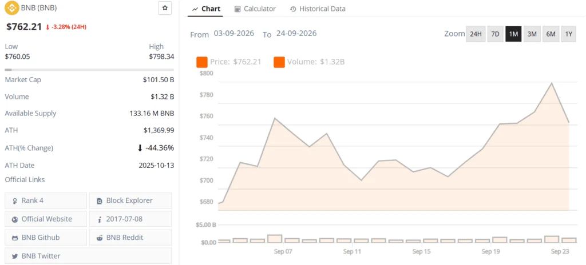Click the $762.21 current price text
Screen dimensions: 586x265
click(24, 27)
